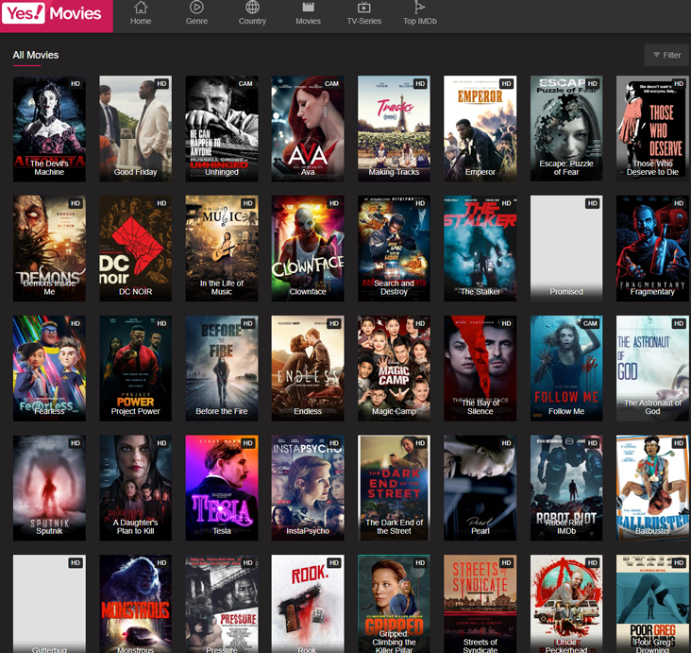Click the Top IMDb flag icon
The image size is (691, 653).
(x=419, y=7)
